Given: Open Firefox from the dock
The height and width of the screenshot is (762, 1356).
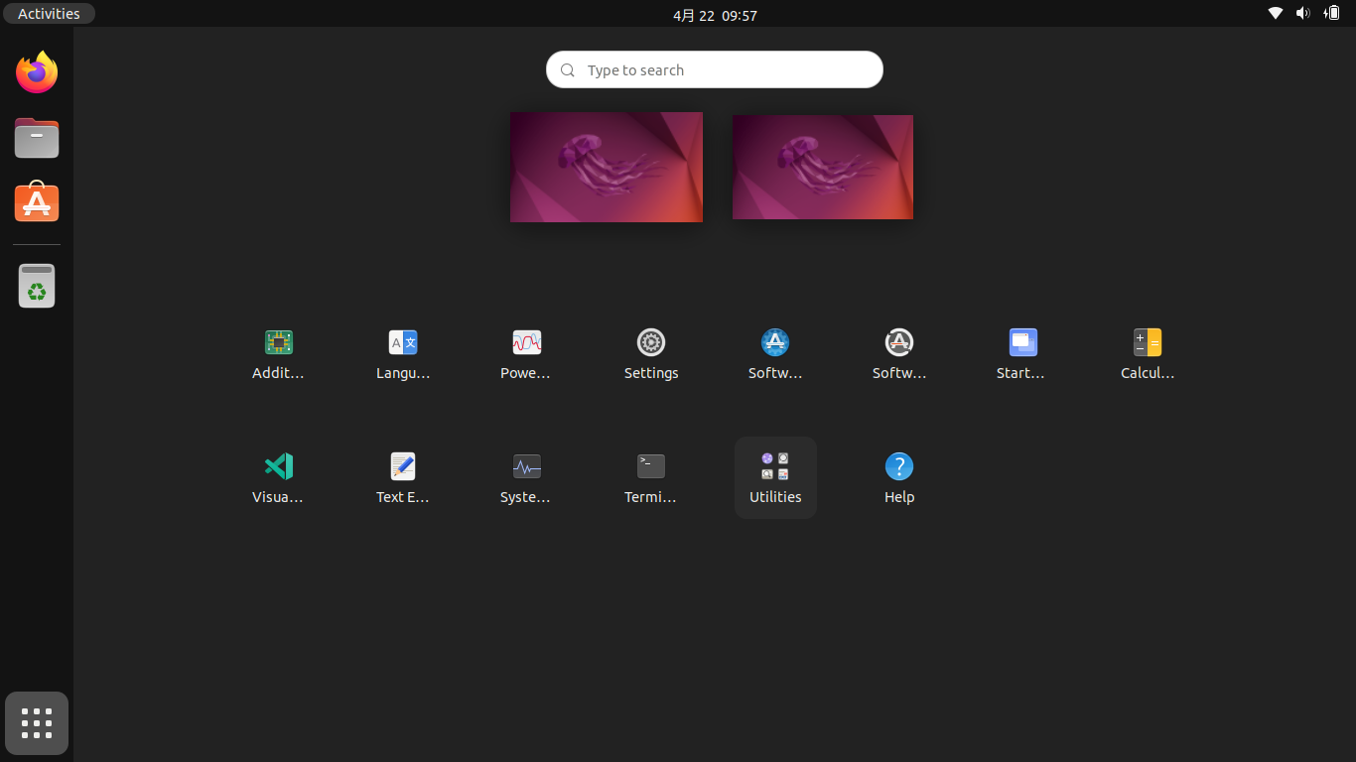Looking at the screenshot, I should click(36, 71).
